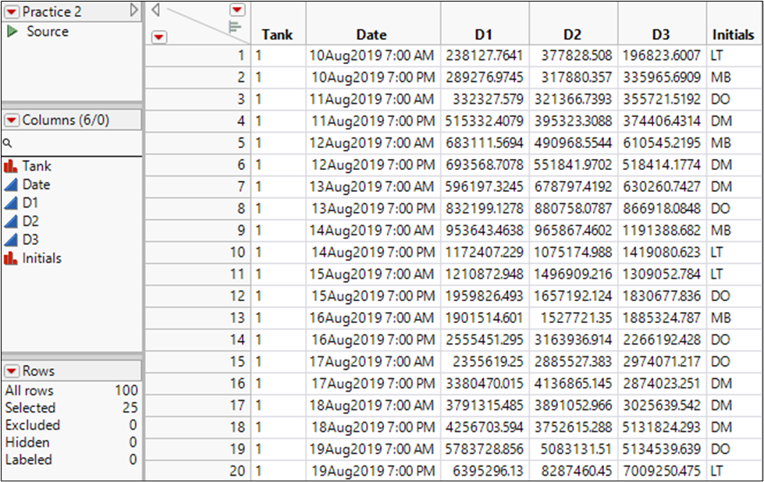Click the search magnifier in Columns panel
The image size is (764, 482).
click(7, 144)
